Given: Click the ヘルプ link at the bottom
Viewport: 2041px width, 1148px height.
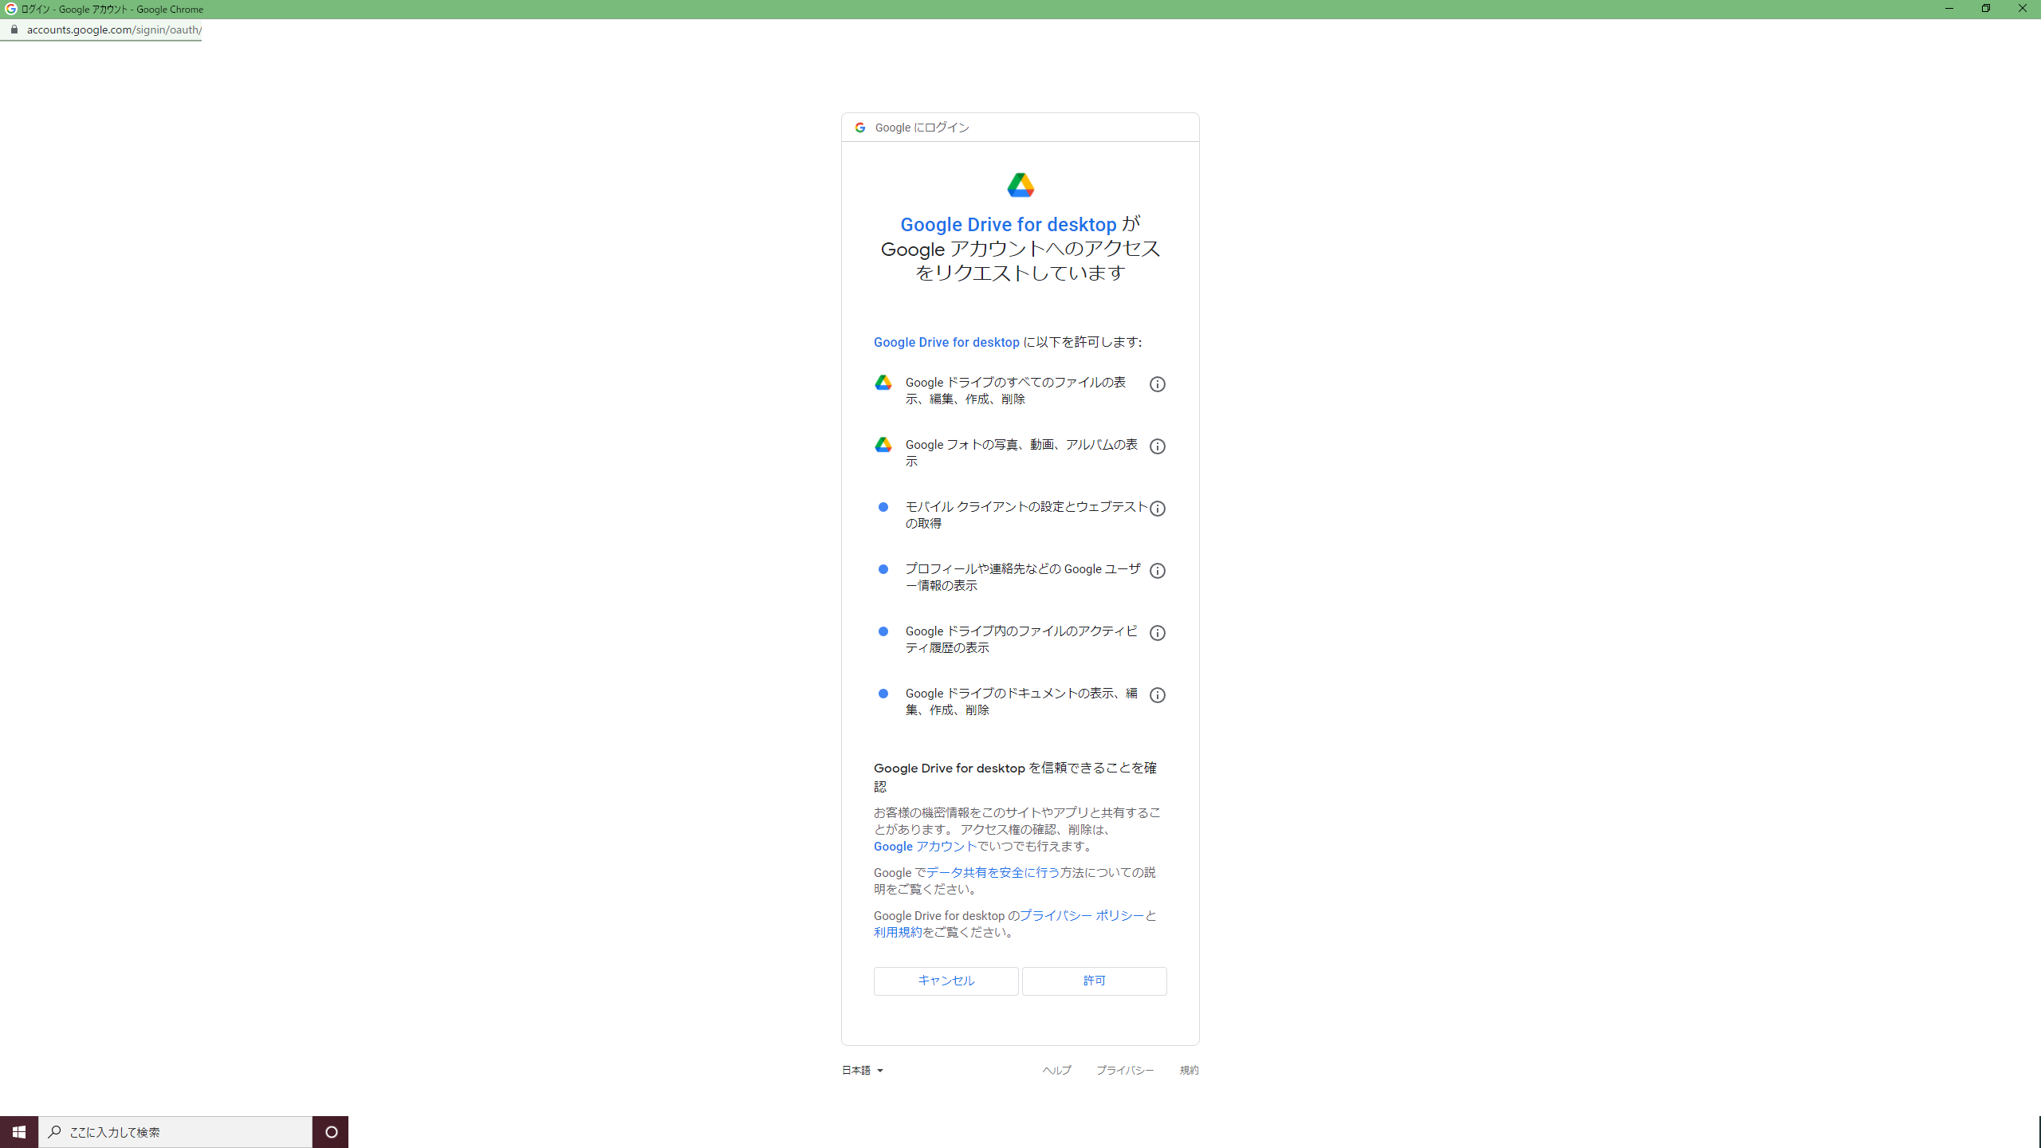Looking at the screenshot, I should click(x=1056, y=1070).
